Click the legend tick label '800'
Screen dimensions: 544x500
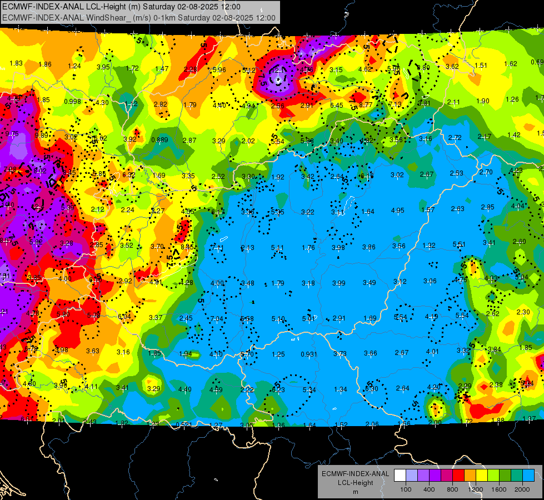click(452, 489)
